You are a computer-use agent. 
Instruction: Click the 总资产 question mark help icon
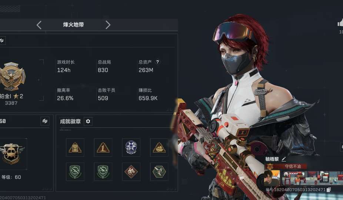pos(157,62)
